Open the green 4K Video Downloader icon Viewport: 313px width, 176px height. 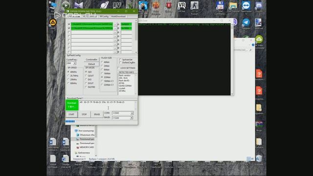tap(259, 40)
